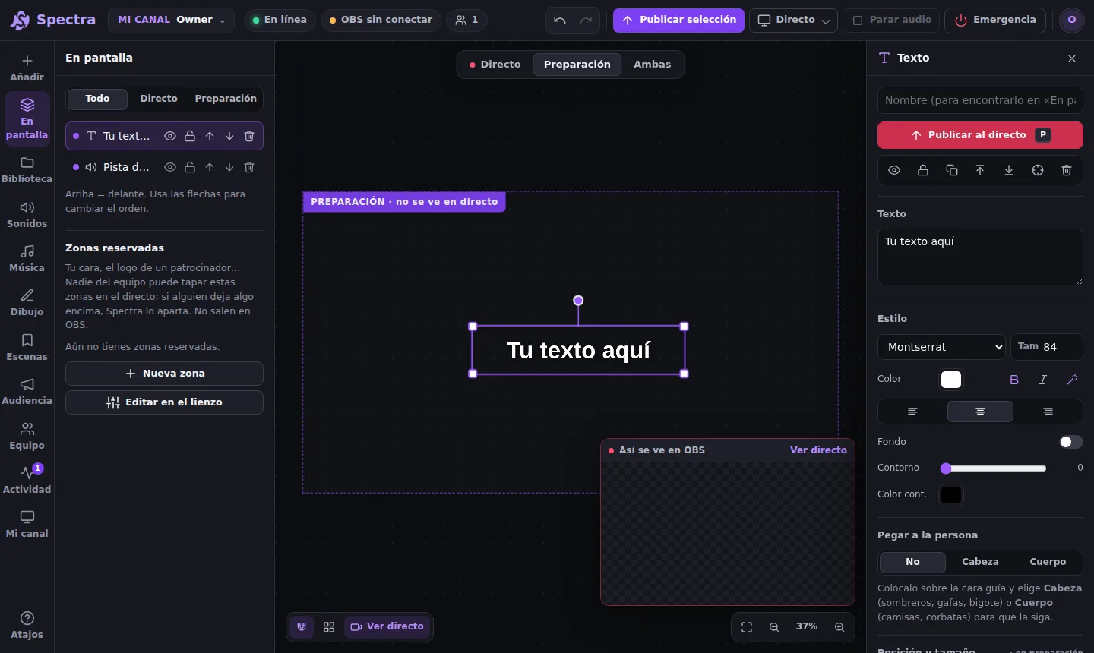Expand the MI CANAL Owner channel selector
Screen dimensions: 1094x653
pos(171,20)
